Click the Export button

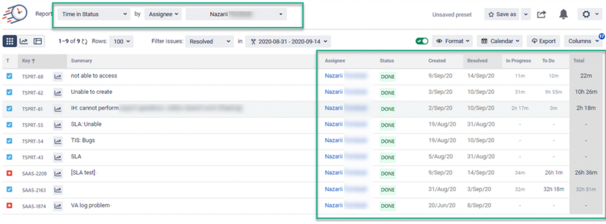click(543, 41)
